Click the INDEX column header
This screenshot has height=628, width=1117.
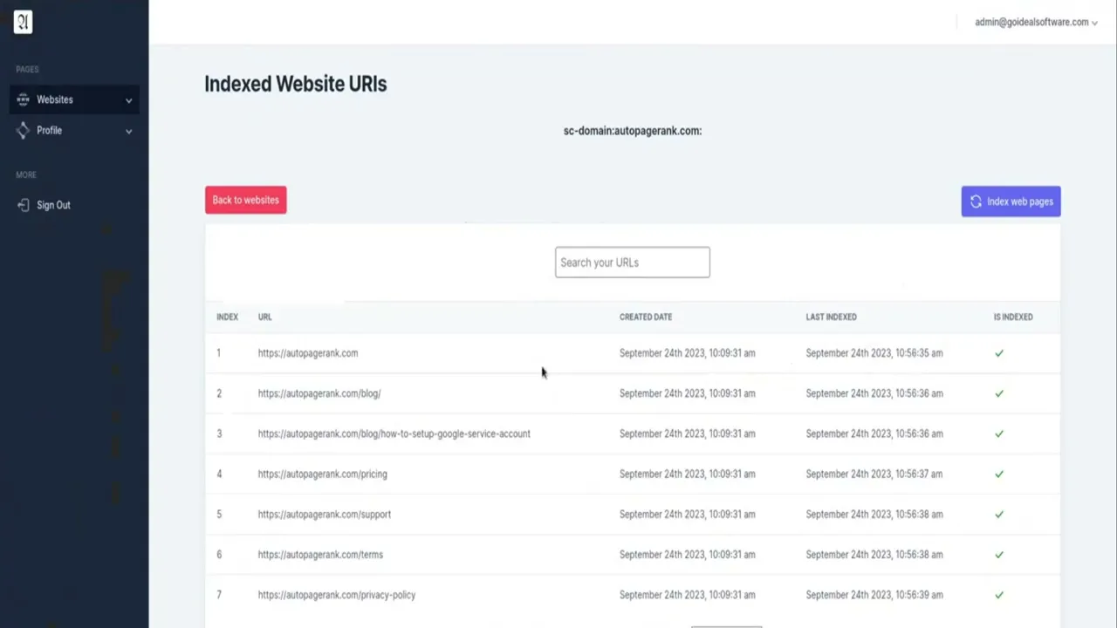pos(227,317)
